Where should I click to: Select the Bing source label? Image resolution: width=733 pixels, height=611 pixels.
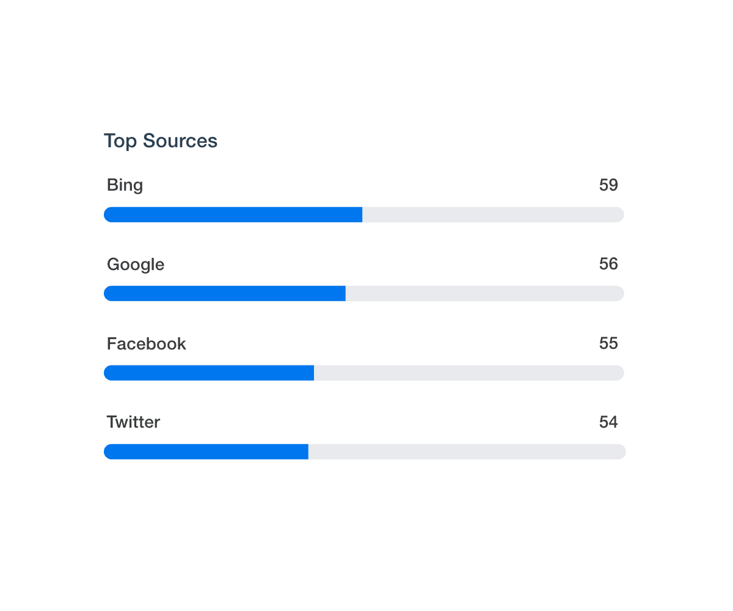(125, 185)
